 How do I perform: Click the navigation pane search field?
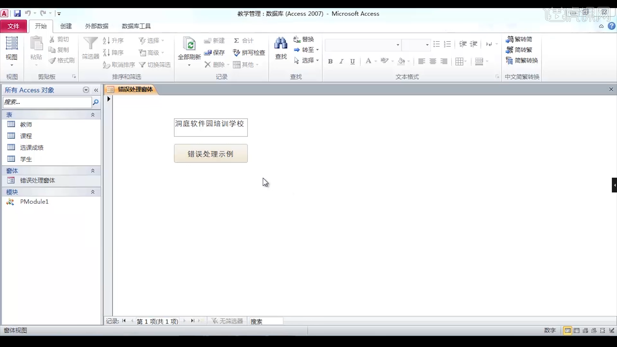point(47,102)
